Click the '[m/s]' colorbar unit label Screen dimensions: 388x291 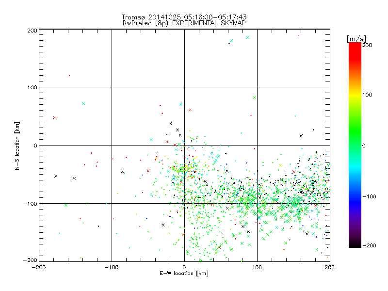click(x=356, y=39)
